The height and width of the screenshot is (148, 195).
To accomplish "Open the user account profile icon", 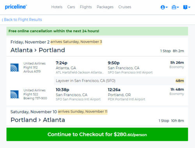I will (163, 7).
